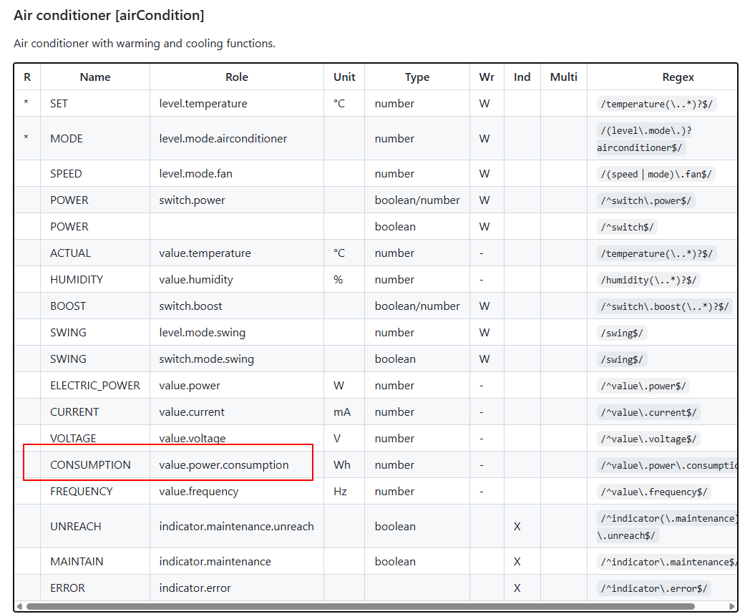This screenshot has width=755, height=614.
Task: Click the level.mode.airconditioner role cell
Action: [223, 139]
